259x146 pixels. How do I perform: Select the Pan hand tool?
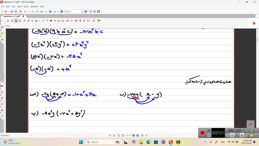[16, 21]
